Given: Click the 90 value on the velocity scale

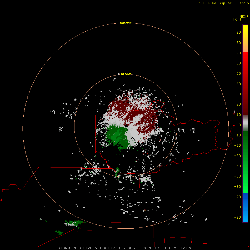Looking at the screenshot, I should pos(239,32).
